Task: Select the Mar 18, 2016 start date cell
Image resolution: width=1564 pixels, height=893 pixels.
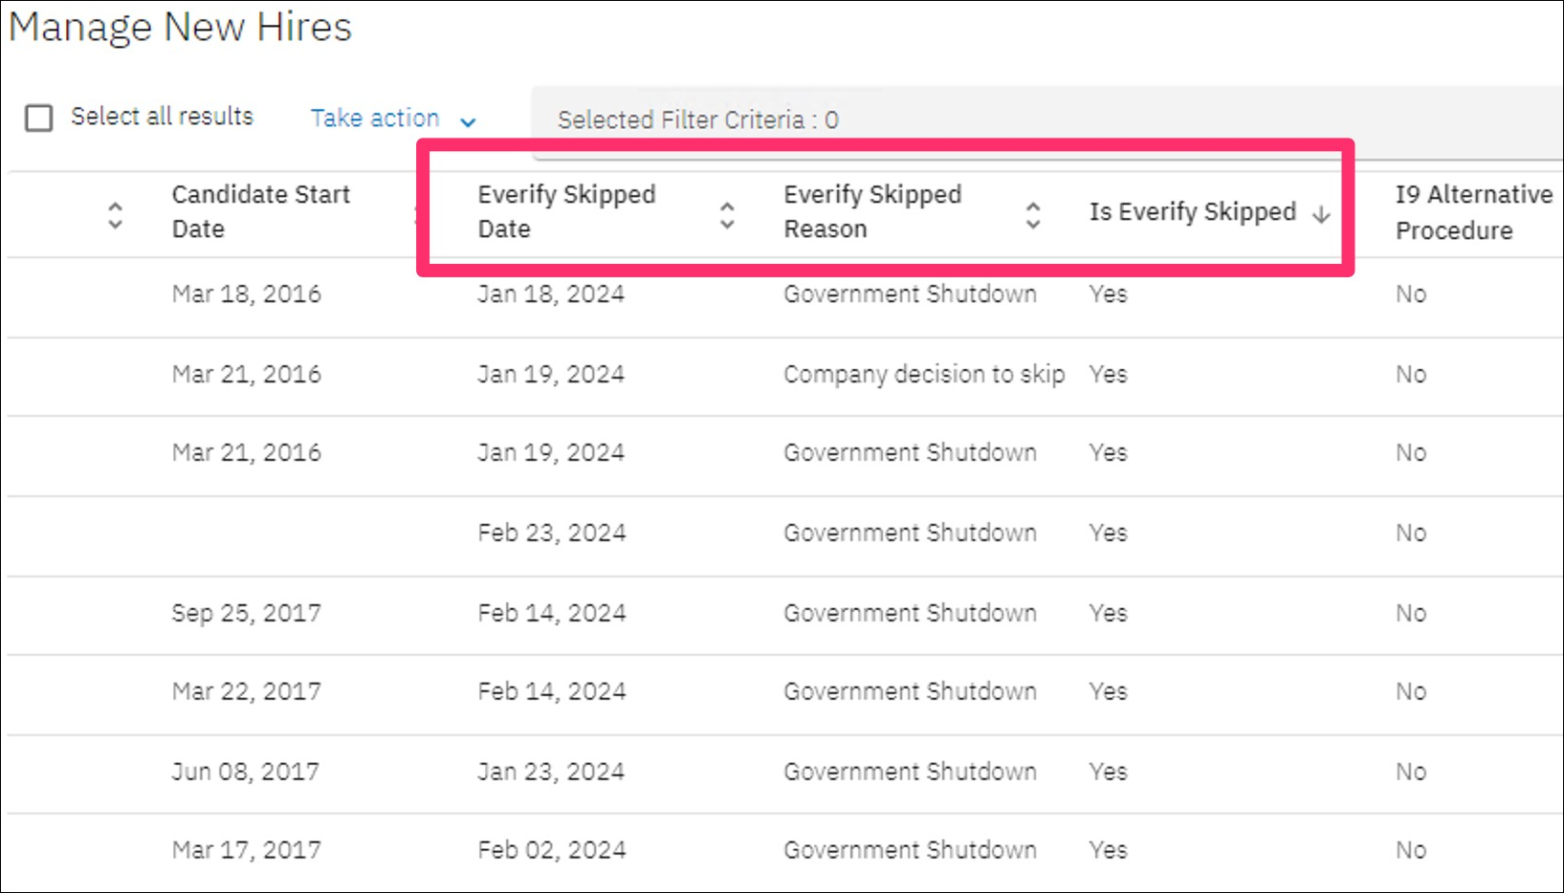Action: [247, 294]
